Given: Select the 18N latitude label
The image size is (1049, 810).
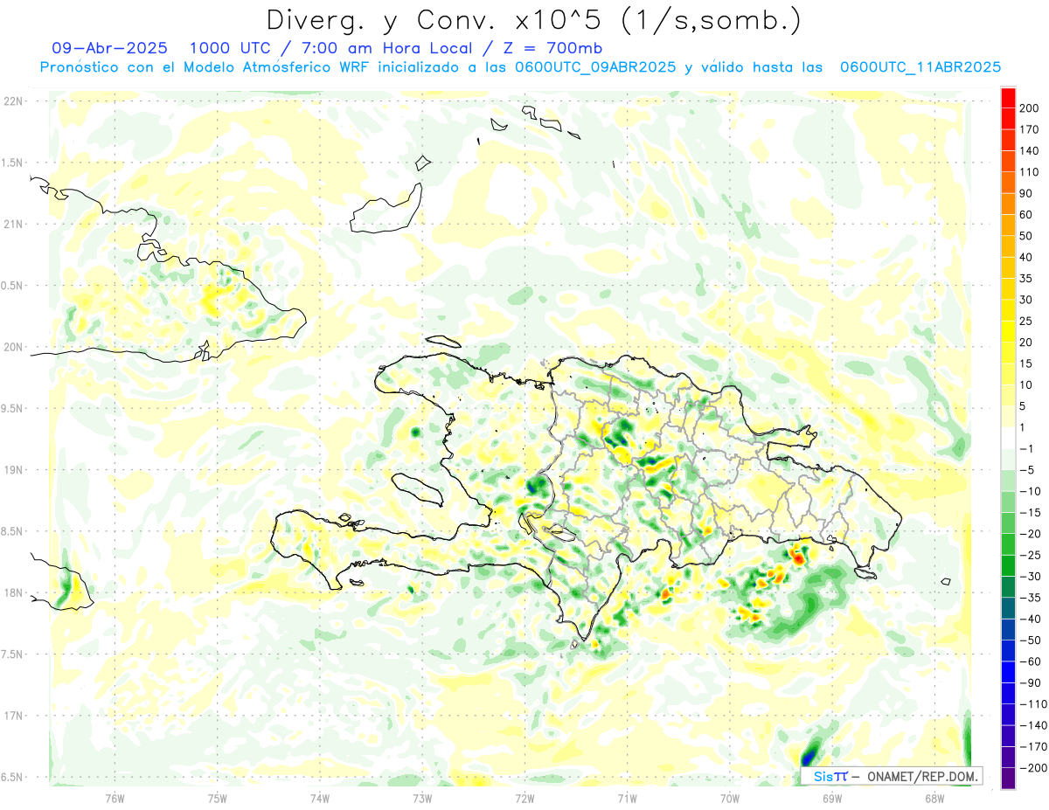Looking at the screenshot, I should (x=12, y=593).
